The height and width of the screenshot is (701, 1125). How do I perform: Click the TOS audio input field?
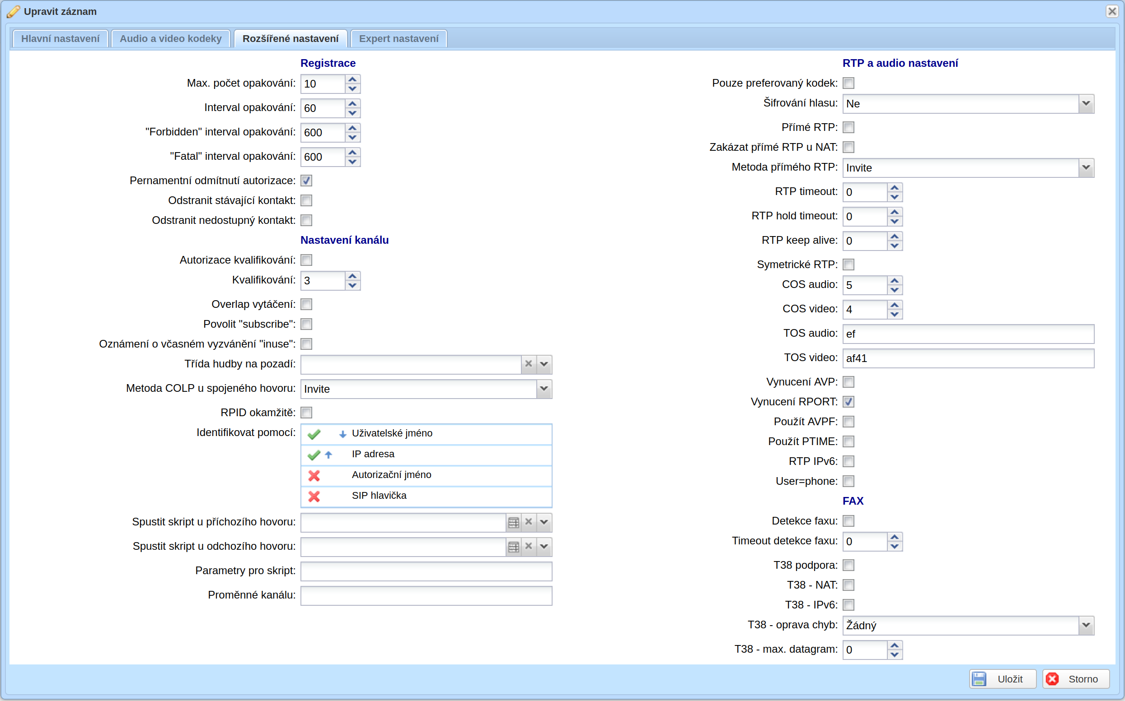968,334
